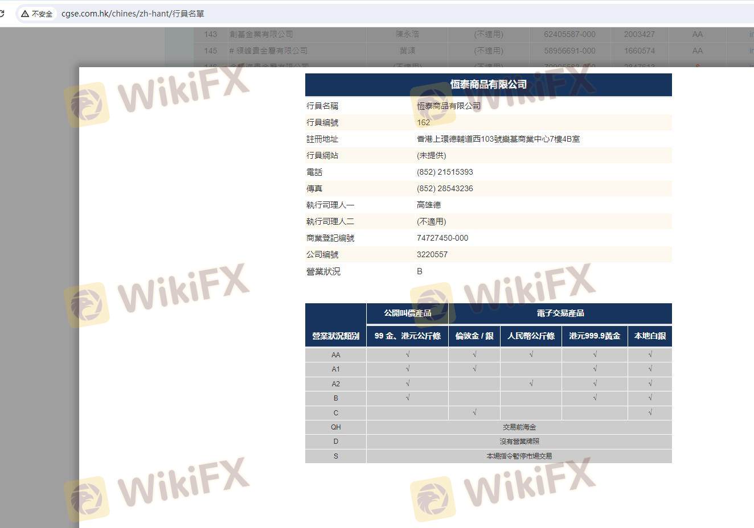The width and height of the screenshot is (754, 528).
Task: Select the D category row label
Action: [336, 442]
